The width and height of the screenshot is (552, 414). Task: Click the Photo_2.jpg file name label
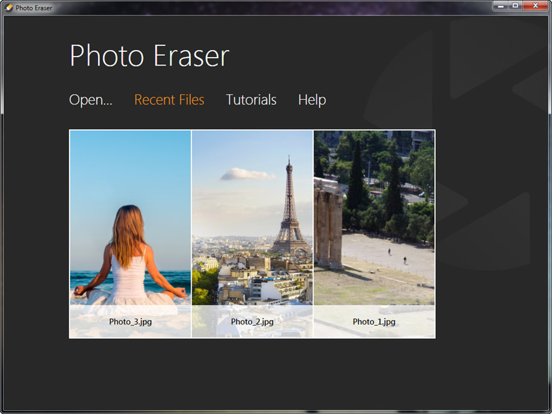252,322
